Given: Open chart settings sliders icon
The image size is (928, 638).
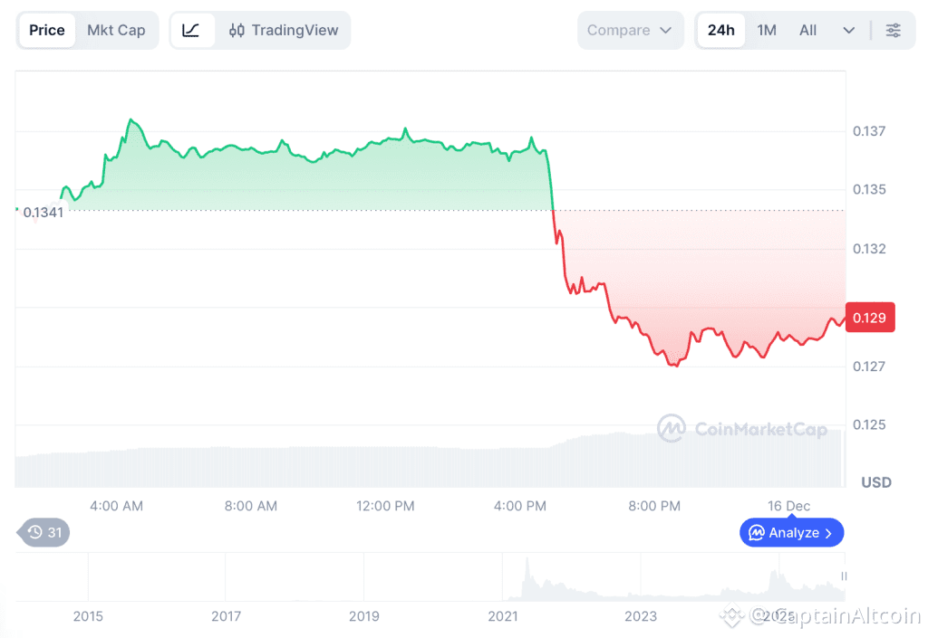Looking at the screenshot, I should click(x=893, y=30).
